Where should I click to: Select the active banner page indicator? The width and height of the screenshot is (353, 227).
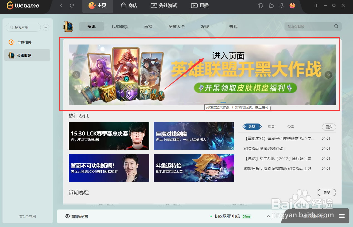tap(223, 102)
